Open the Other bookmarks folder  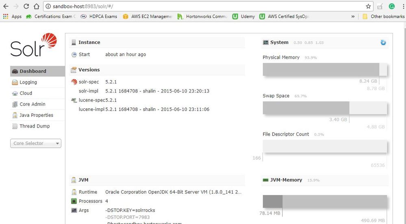pyautogui.click(x=384, y=16)
